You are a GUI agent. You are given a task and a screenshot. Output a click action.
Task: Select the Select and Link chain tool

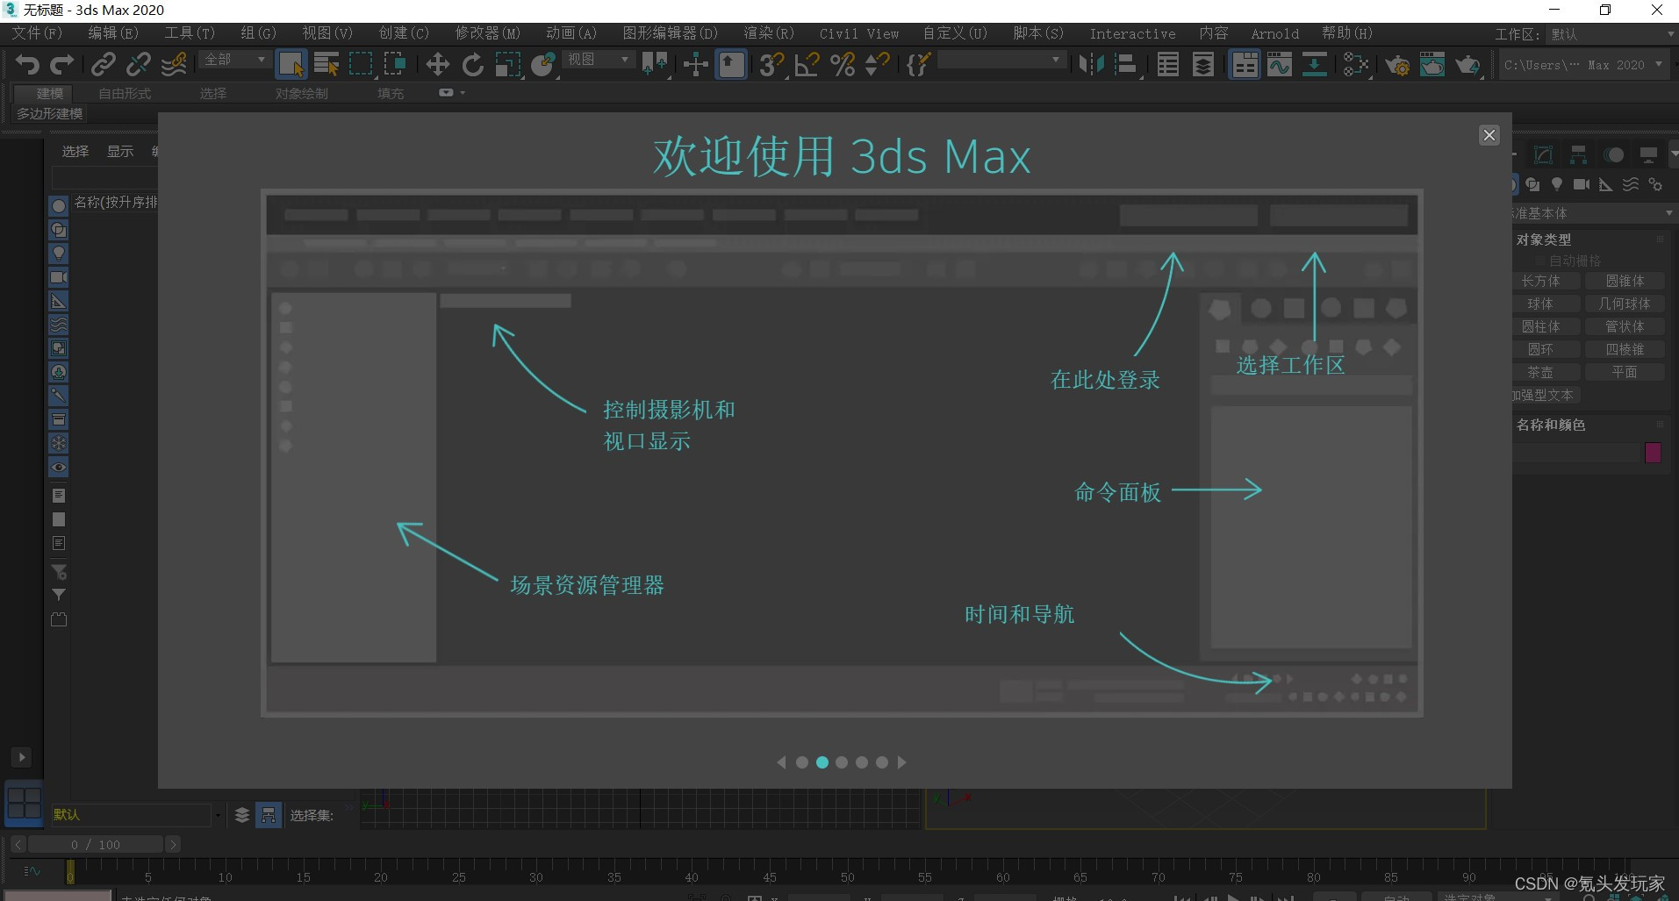(104, 64)
